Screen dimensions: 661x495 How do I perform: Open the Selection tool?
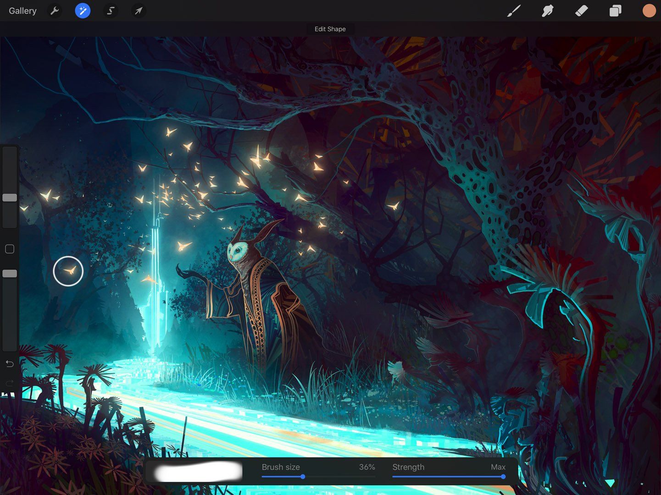(x=111, y=11)
